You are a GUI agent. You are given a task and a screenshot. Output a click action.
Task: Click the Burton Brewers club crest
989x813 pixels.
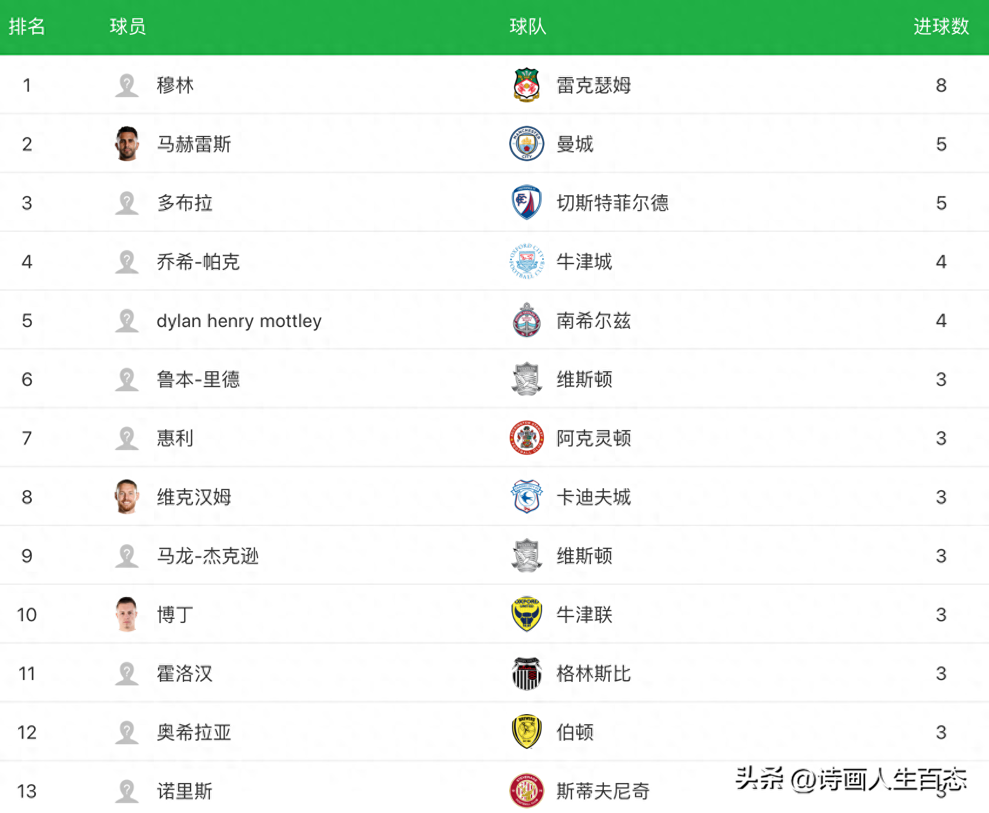pos(526,732)
